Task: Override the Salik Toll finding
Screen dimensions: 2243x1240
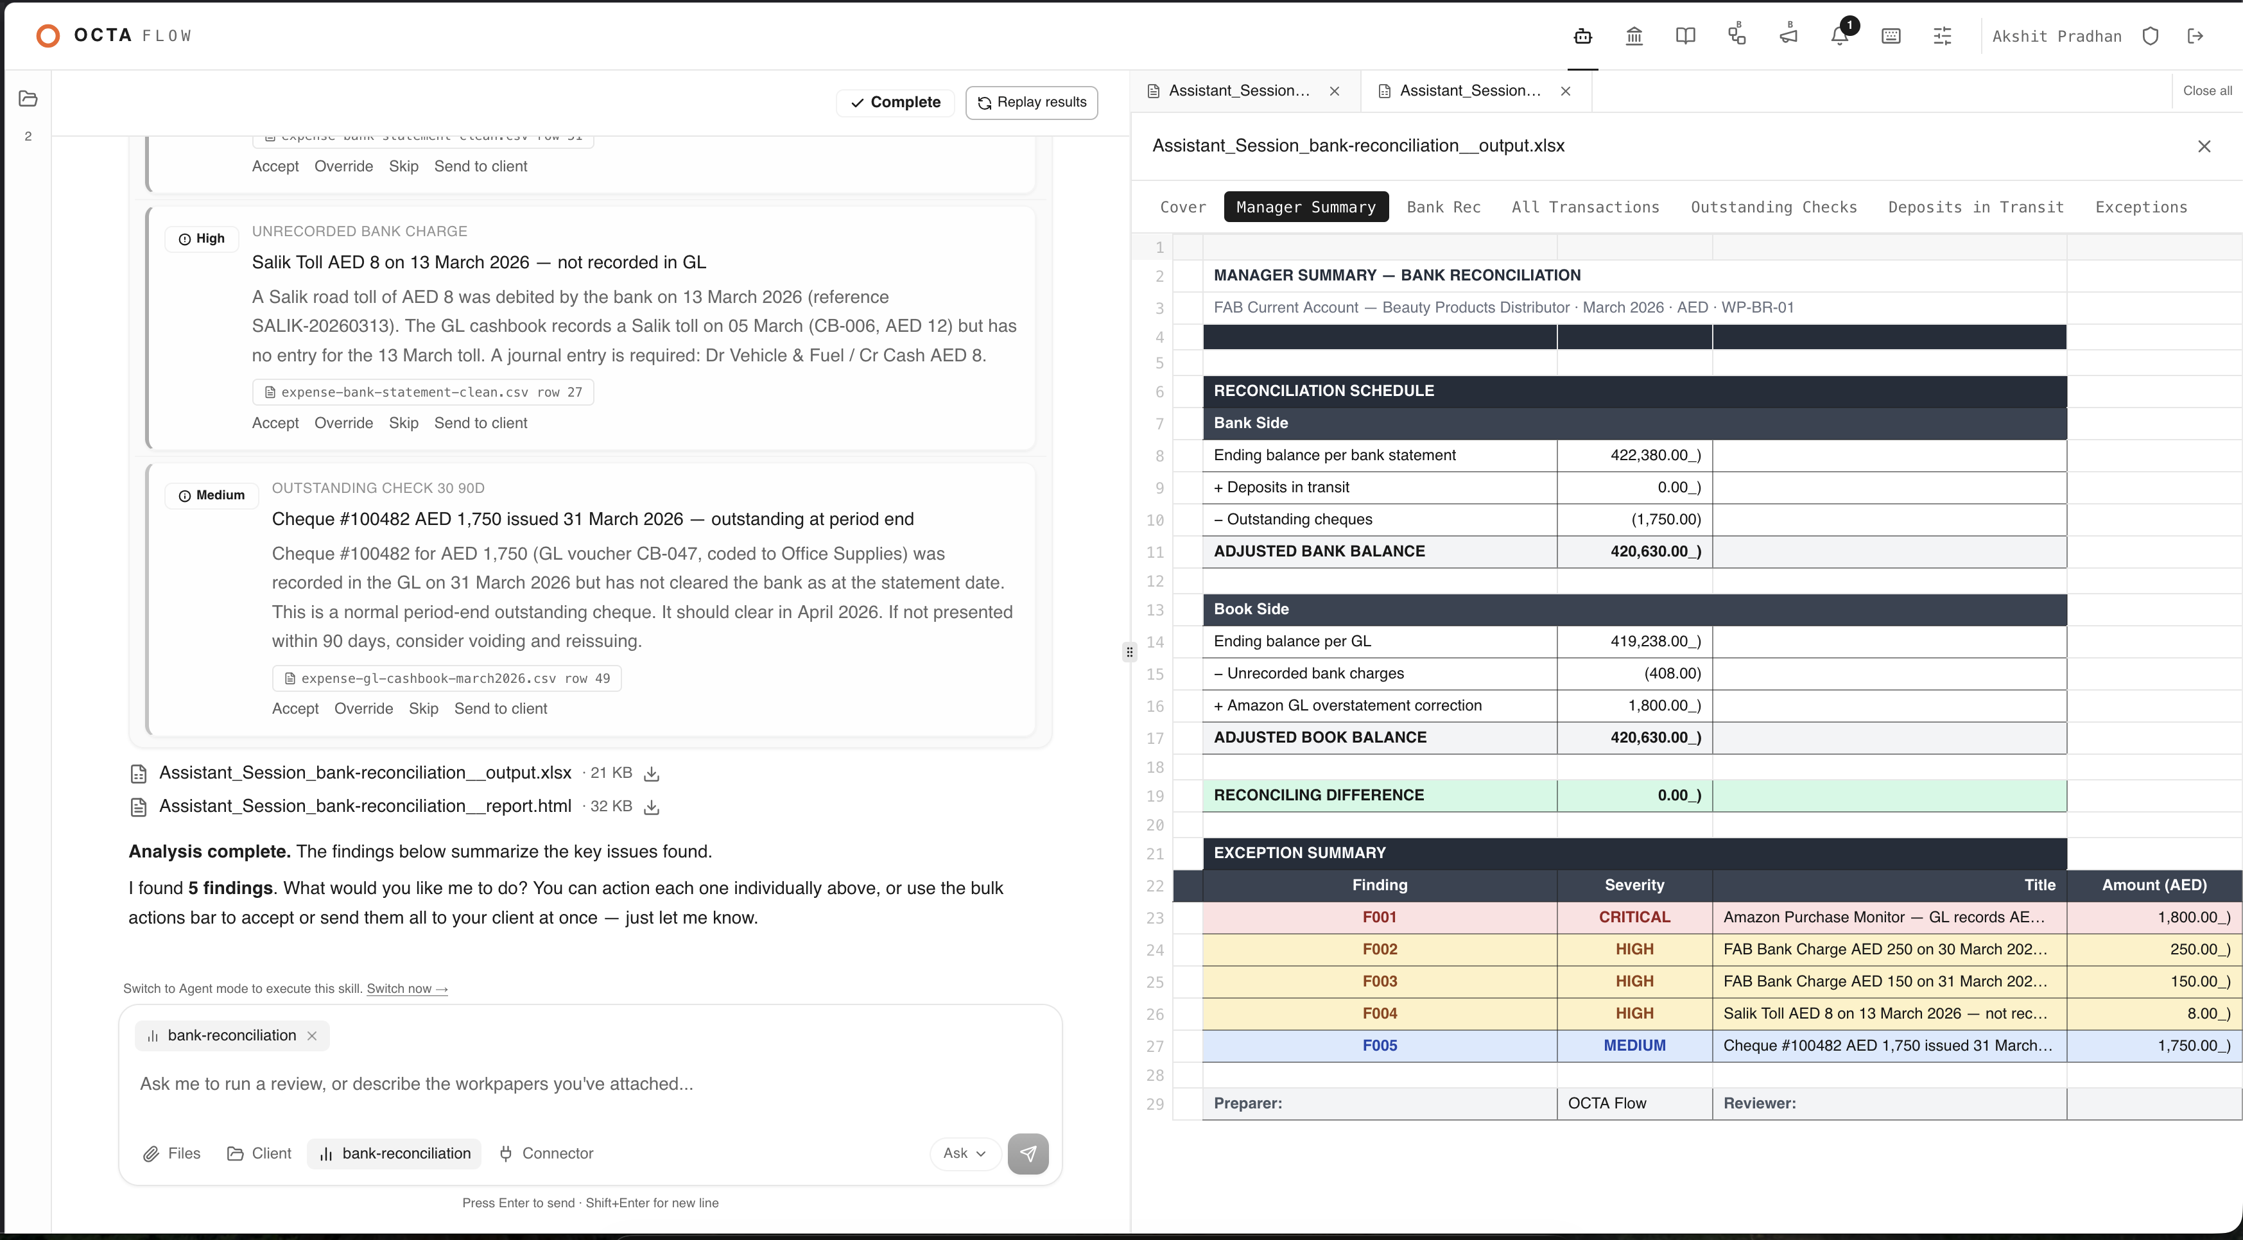Action: 344,423
